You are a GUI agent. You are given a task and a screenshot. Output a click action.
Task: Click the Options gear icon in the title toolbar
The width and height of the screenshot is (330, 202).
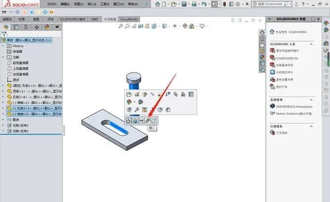click(x=238, y=4)
